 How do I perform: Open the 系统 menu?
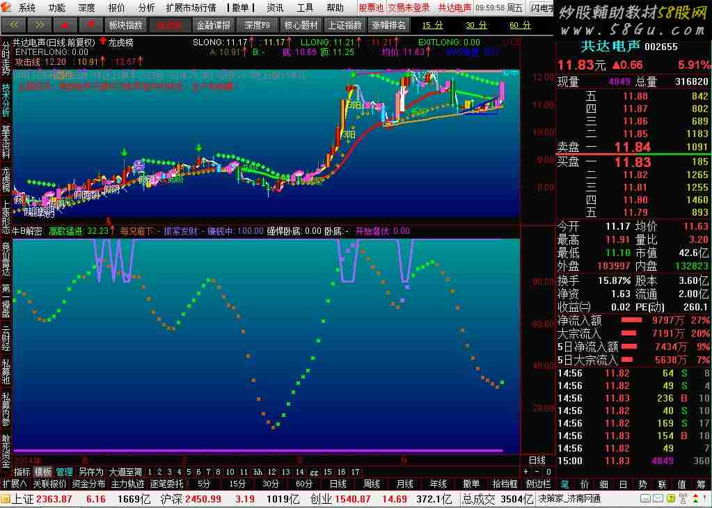pos(26,8)
